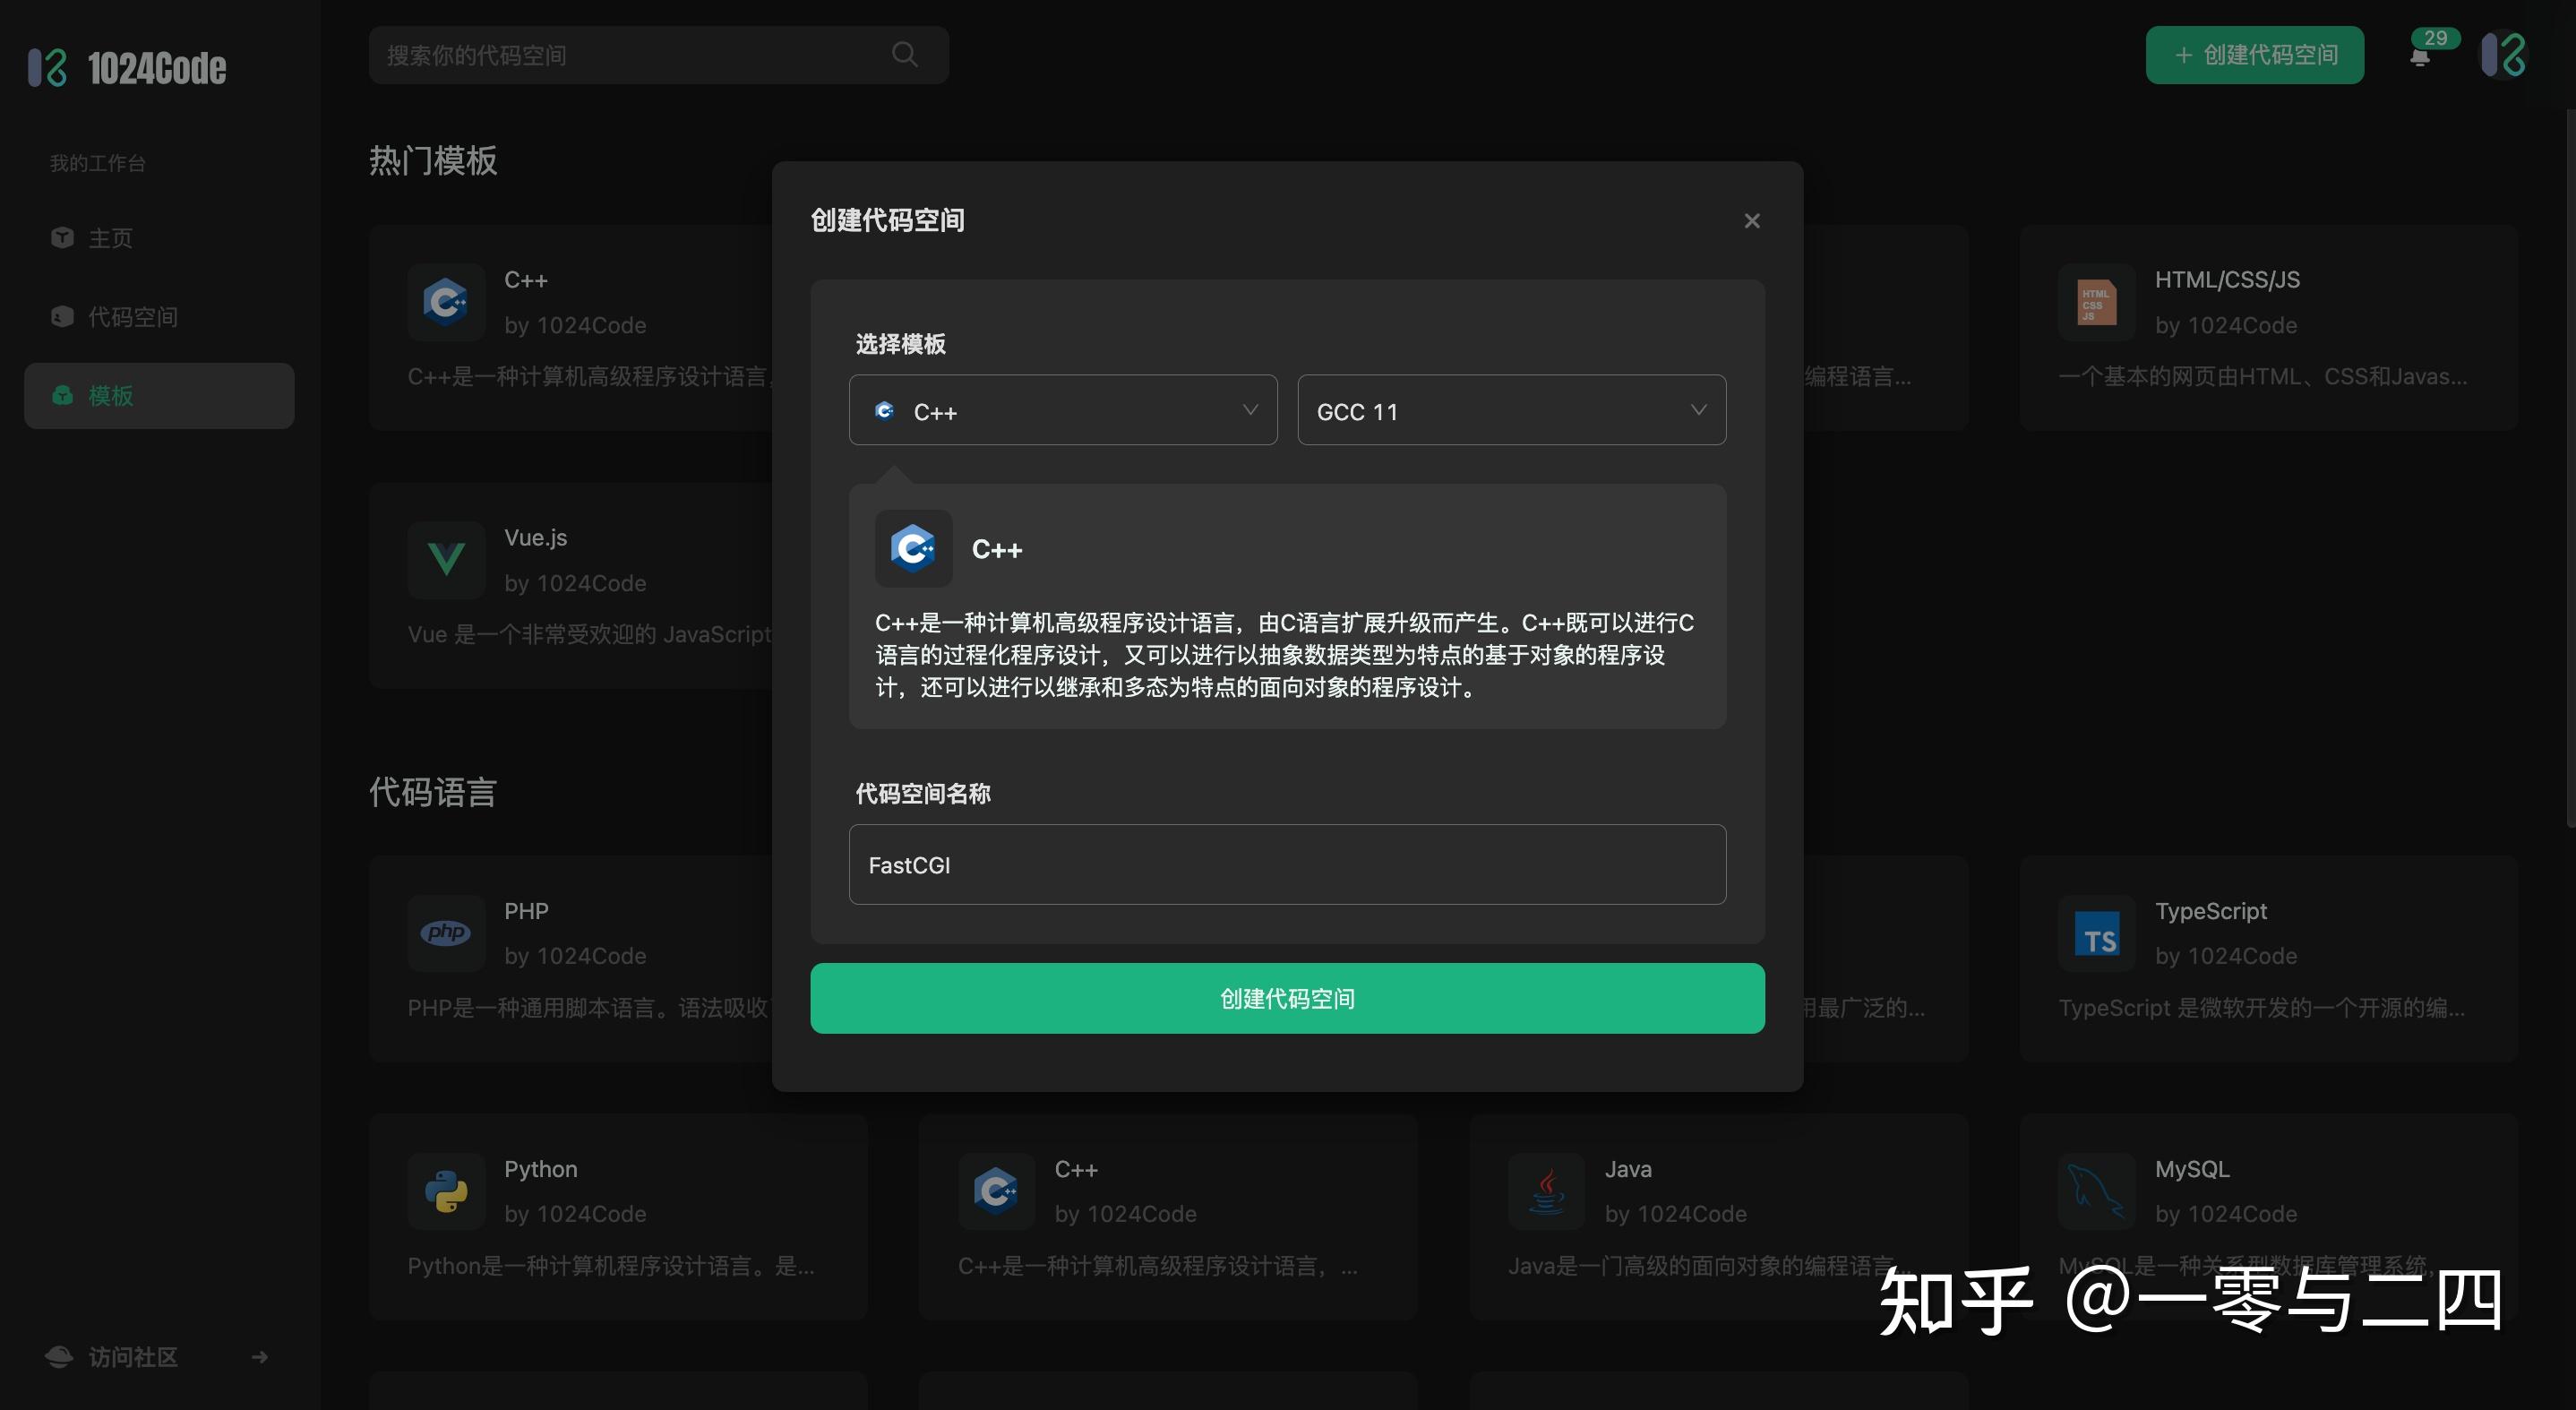Click the FastCGI name input field

1286,865
